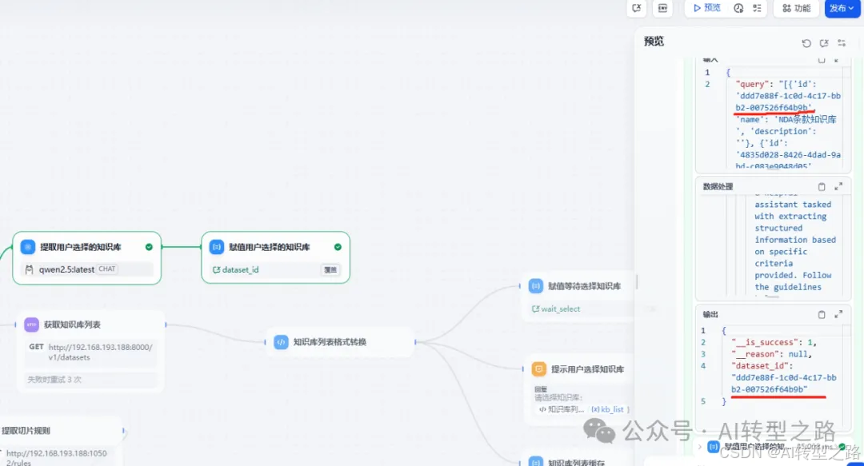
Task: Click the variable assigner icon on 赋值用户选择的知识库
Action: coord(217,246)
